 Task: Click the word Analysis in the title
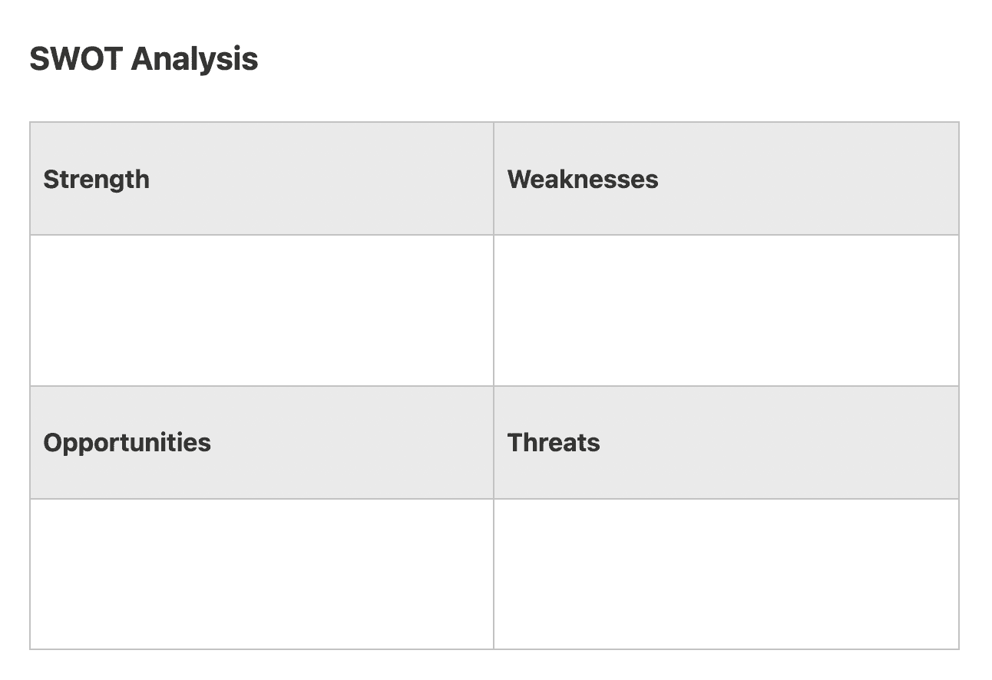click(x=194, y=59)
